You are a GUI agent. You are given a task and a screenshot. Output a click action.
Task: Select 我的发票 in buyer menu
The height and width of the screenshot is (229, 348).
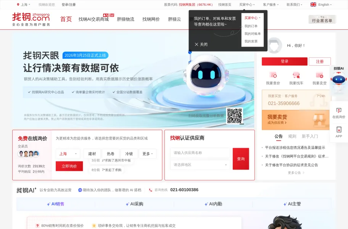click(x=251, y=41)
